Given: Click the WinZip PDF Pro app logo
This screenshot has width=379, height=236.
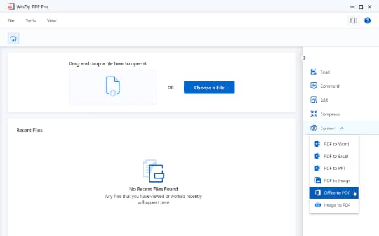Looking at the screenshot, I should click(x=11, y=6).
